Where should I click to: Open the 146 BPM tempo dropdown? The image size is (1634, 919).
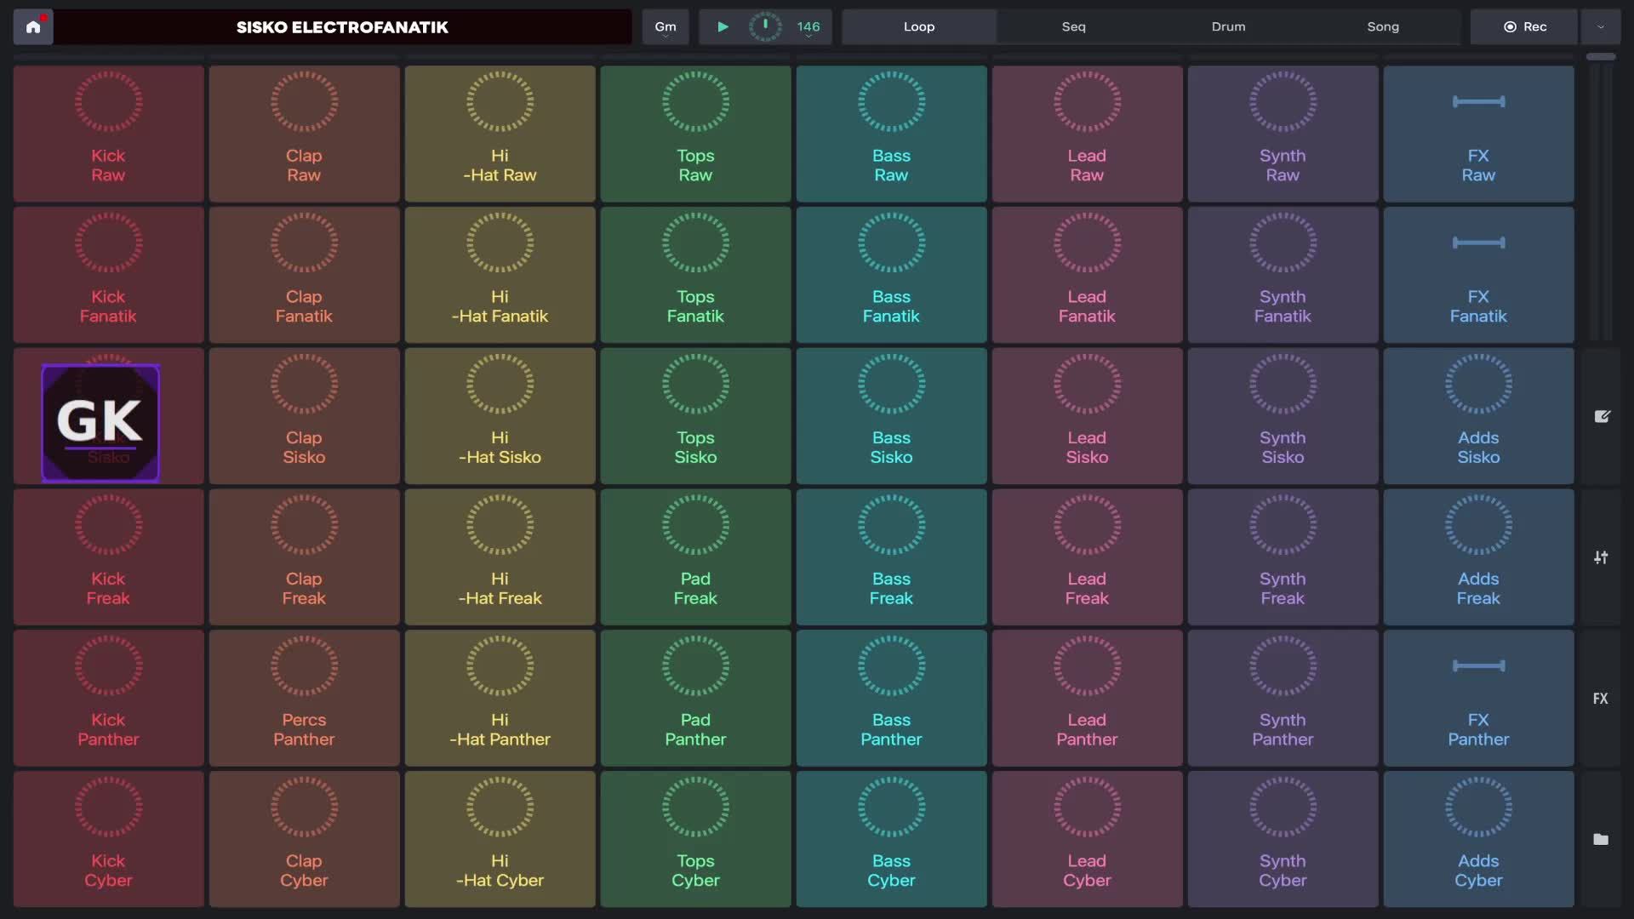[808, 27]
